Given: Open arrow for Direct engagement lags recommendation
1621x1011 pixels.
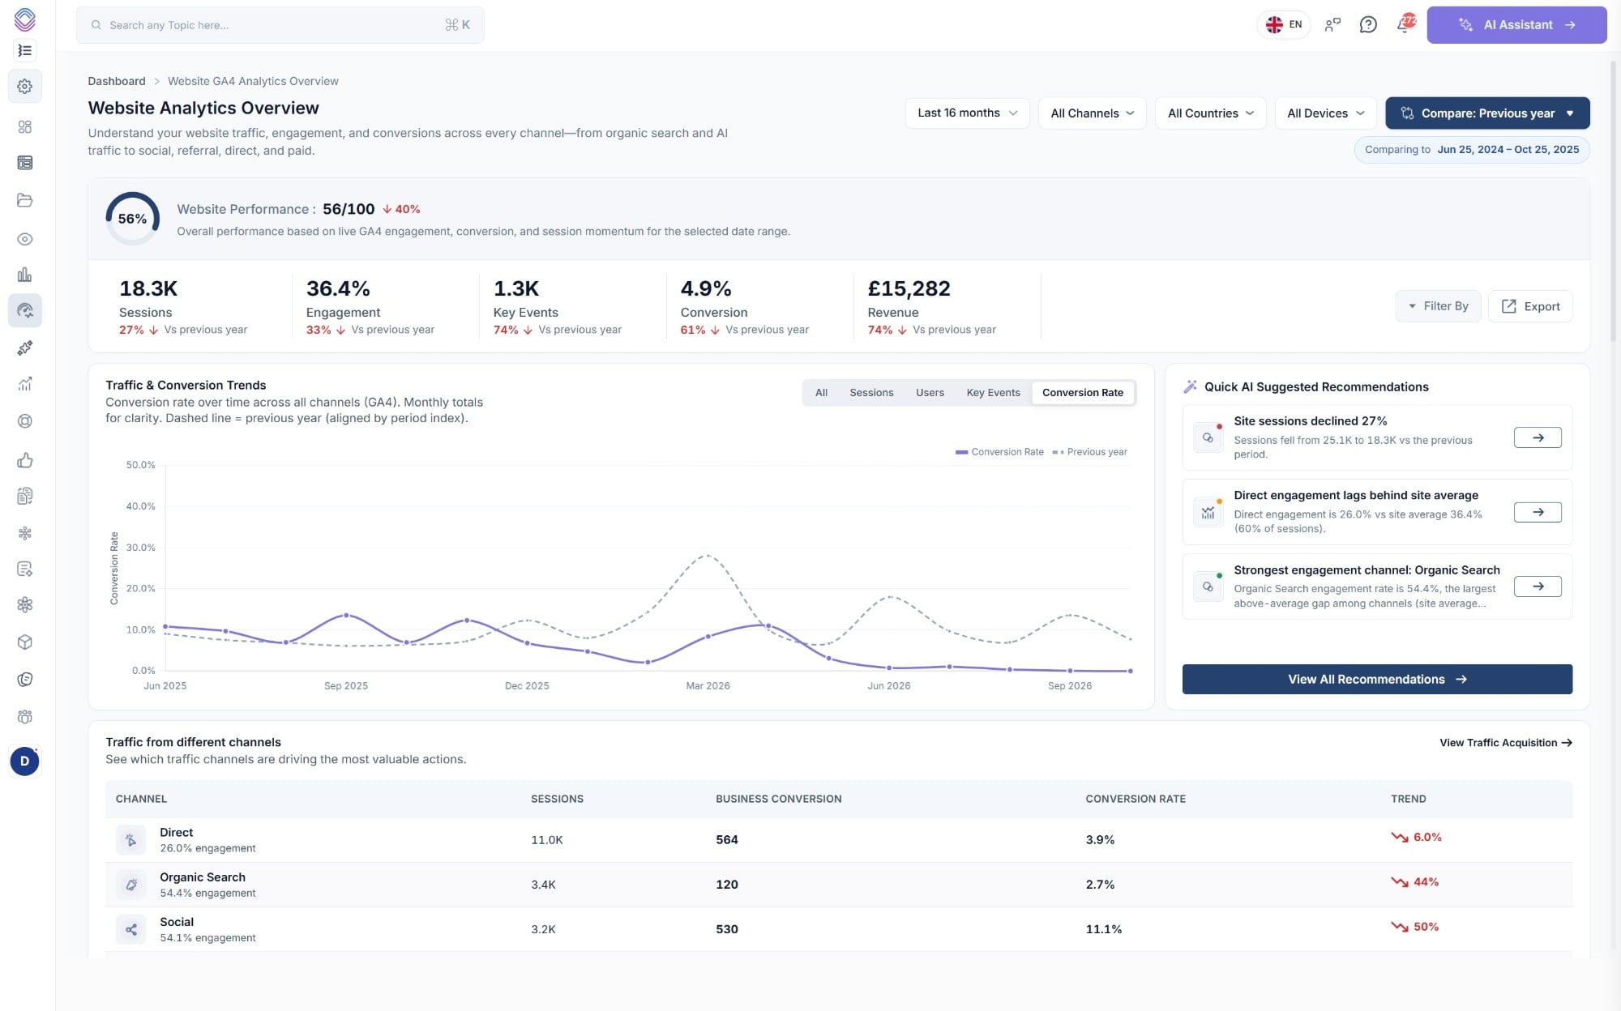Looking at the screenshot, I should [1538, 512].
